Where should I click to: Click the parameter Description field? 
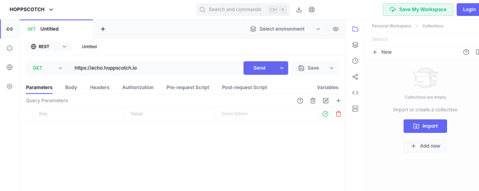[x=266, y=114]
